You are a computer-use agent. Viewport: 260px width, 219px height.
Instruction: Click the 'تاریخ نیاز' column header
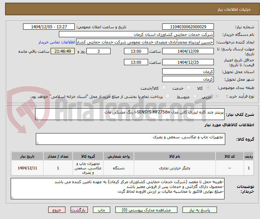tap(27, 156)
